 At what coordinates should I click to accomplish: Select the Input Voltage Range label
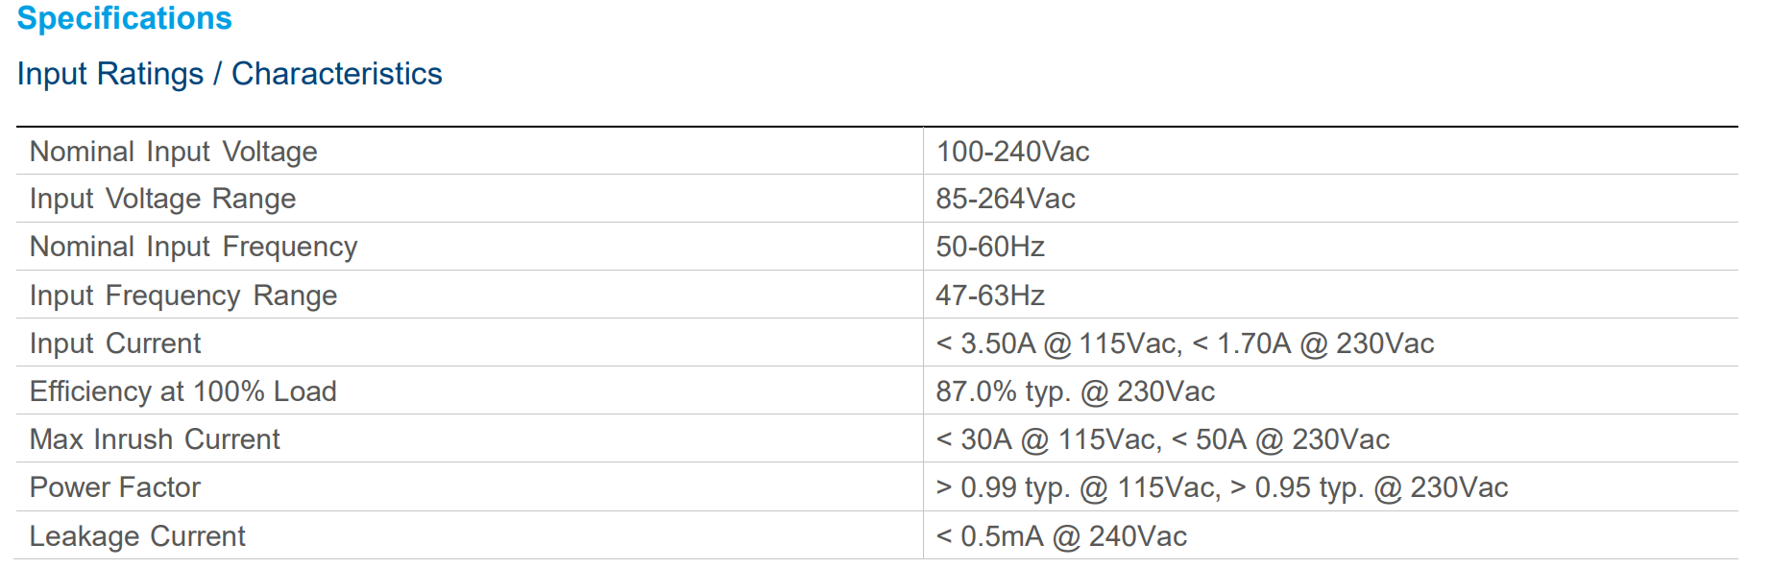coord(162,199)
